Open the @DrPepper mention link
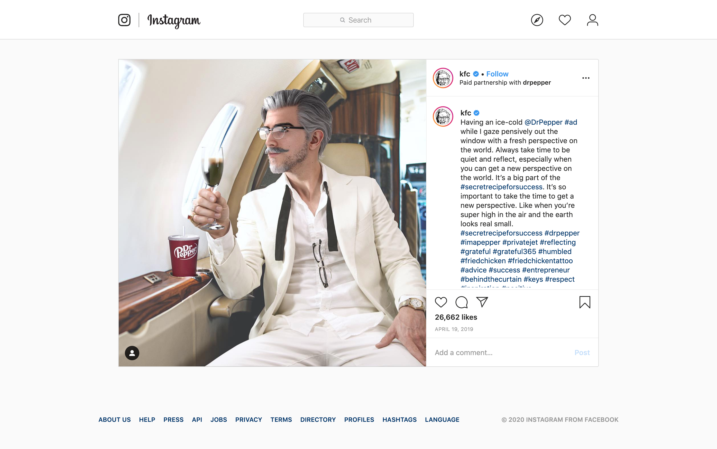 coord(543,122)
